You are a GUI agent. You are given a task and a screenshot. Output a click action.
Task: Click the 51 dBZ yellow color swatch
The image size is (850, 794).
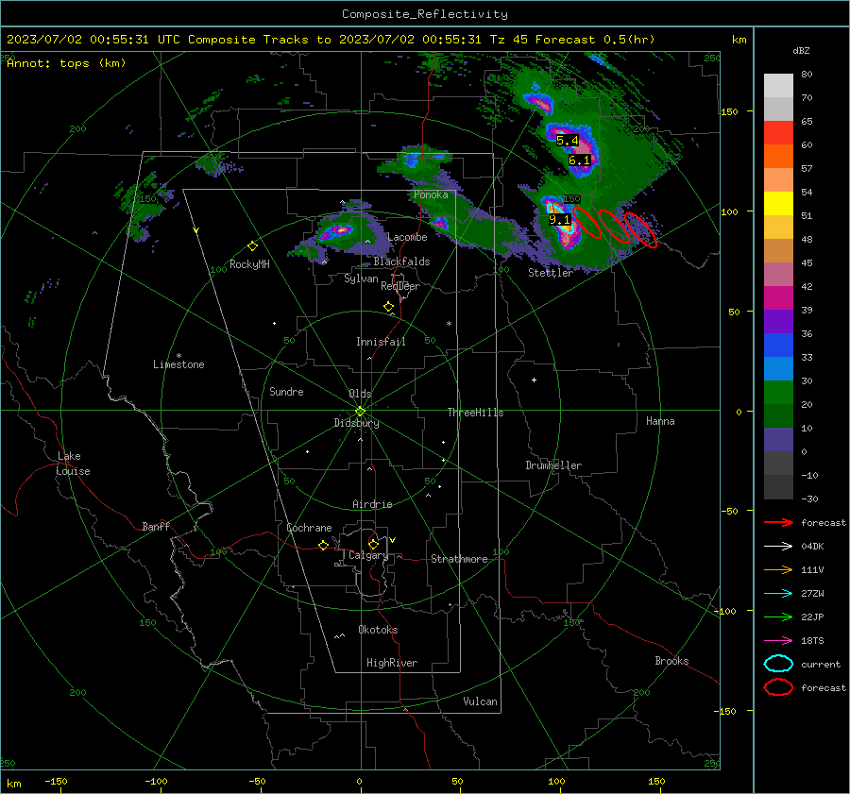tap(778, 203)
